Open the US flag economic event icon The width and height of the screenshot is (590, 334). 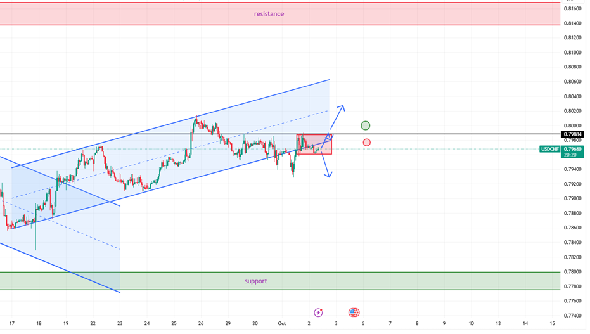pos(354,312)
